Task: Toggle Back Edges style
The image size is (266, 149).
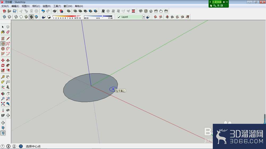Action: point(10,17)
